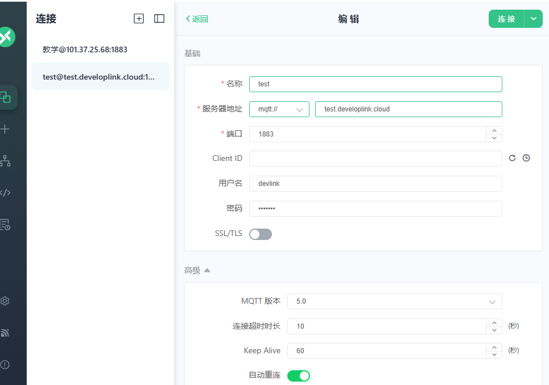Screen dimensions: 549x385
Task: Decrease connection timeout stepper
Action: pos(494,330)
